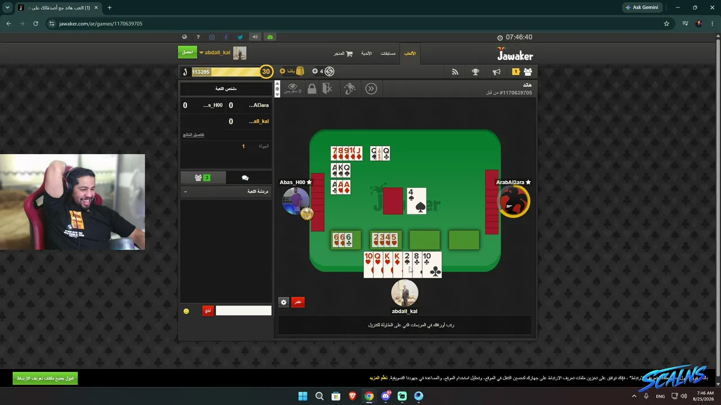Open the المتجر store tab
Screen dimensions: 721x405
click(x=343, y=53)
